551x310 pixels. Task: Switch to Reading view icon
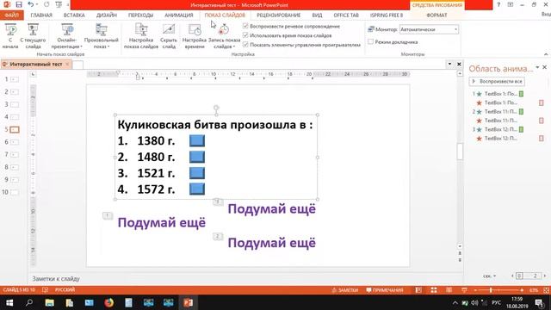click(449, 290)
